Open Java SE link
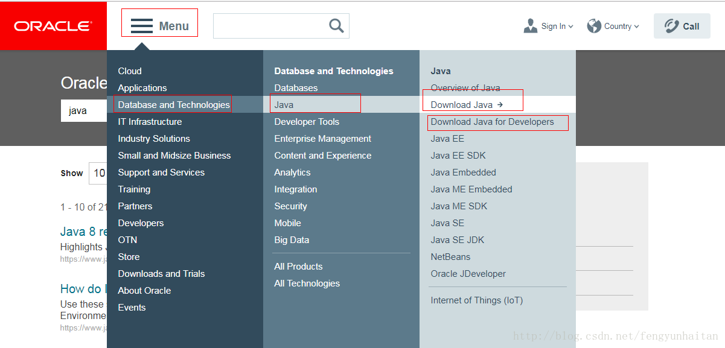This screenshot has width=725, height=348. [x=448, y=223]
